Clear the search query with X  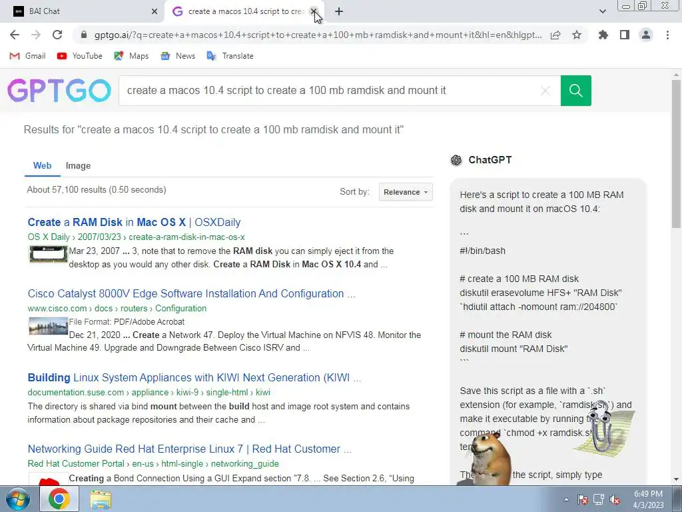545,91
